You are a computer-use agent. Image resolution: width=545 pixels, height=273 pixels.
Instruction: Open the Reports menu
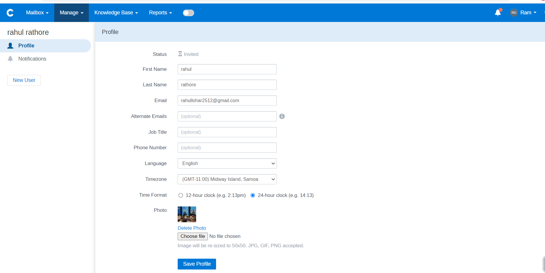(160, 13)
